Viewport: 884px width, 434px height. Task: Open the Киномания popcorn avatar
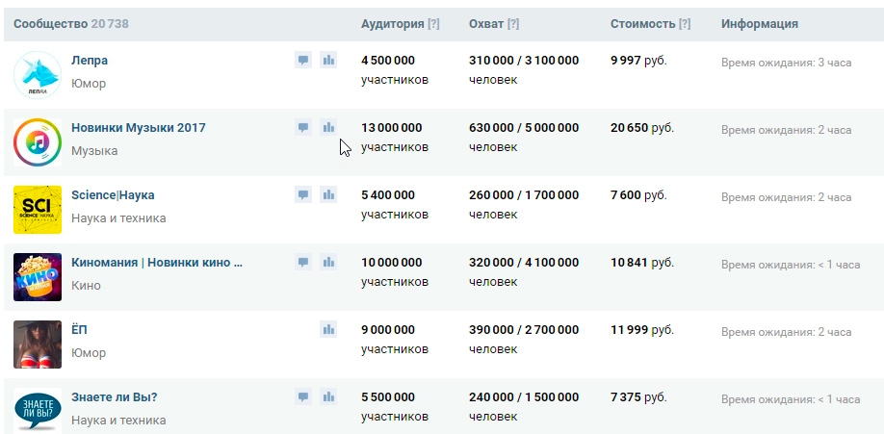pyautogui.click(x=38, y=277)
